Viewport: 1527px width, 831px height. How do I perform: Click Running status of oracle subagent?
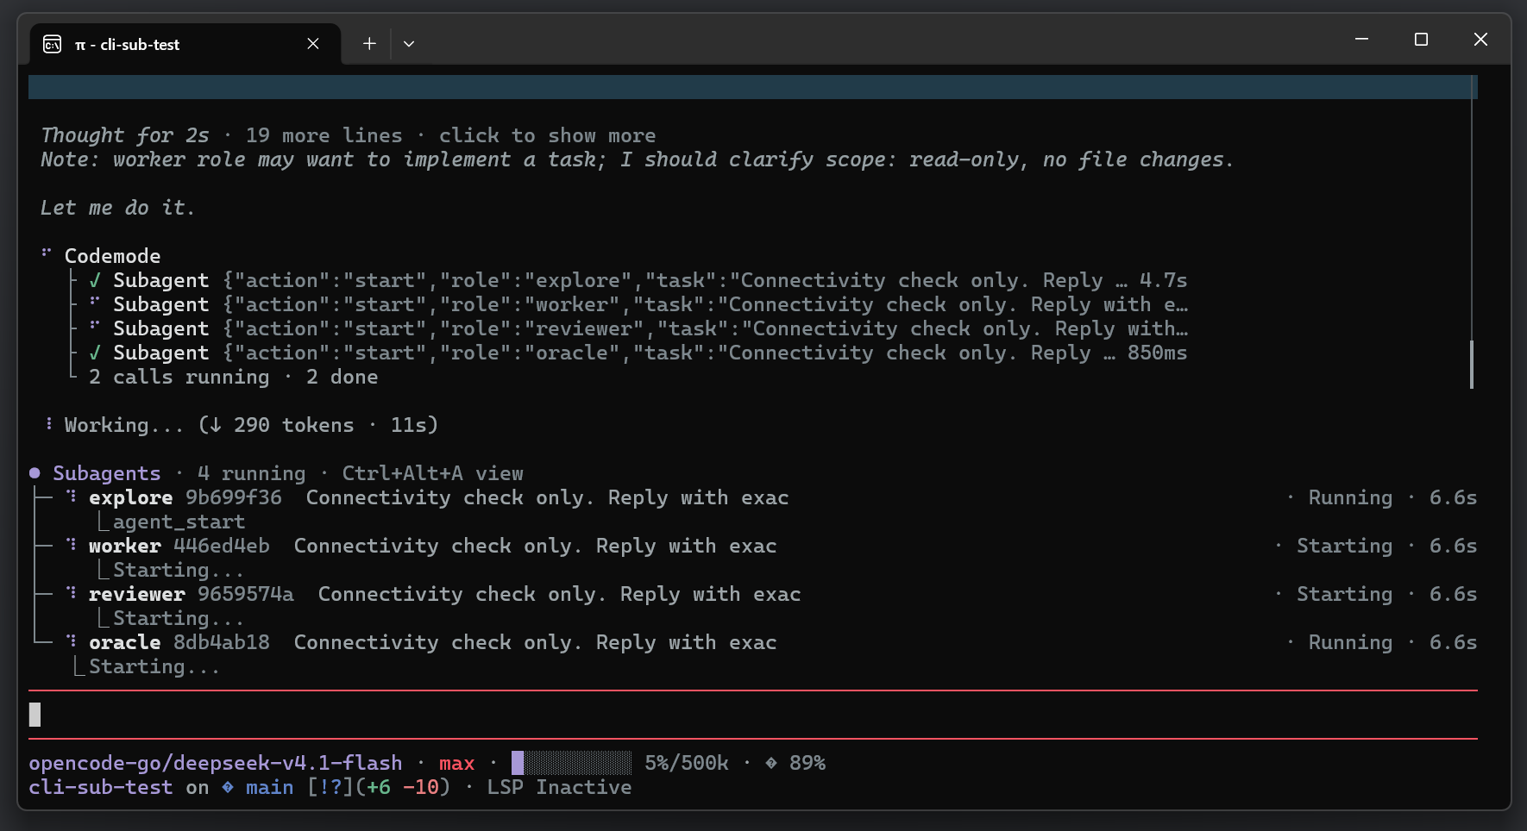pyautogui.click(x=1350, y=642)
